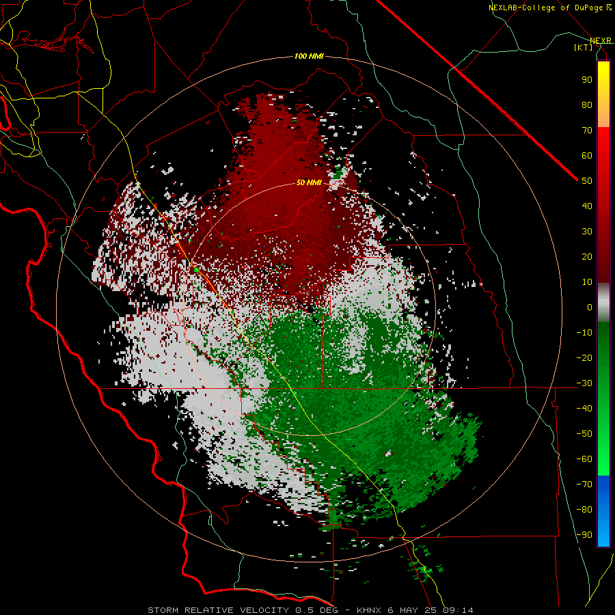Click the 10 value on the velocity scale
This screenshot has width=615, height=615.
[x=587, y=282]
